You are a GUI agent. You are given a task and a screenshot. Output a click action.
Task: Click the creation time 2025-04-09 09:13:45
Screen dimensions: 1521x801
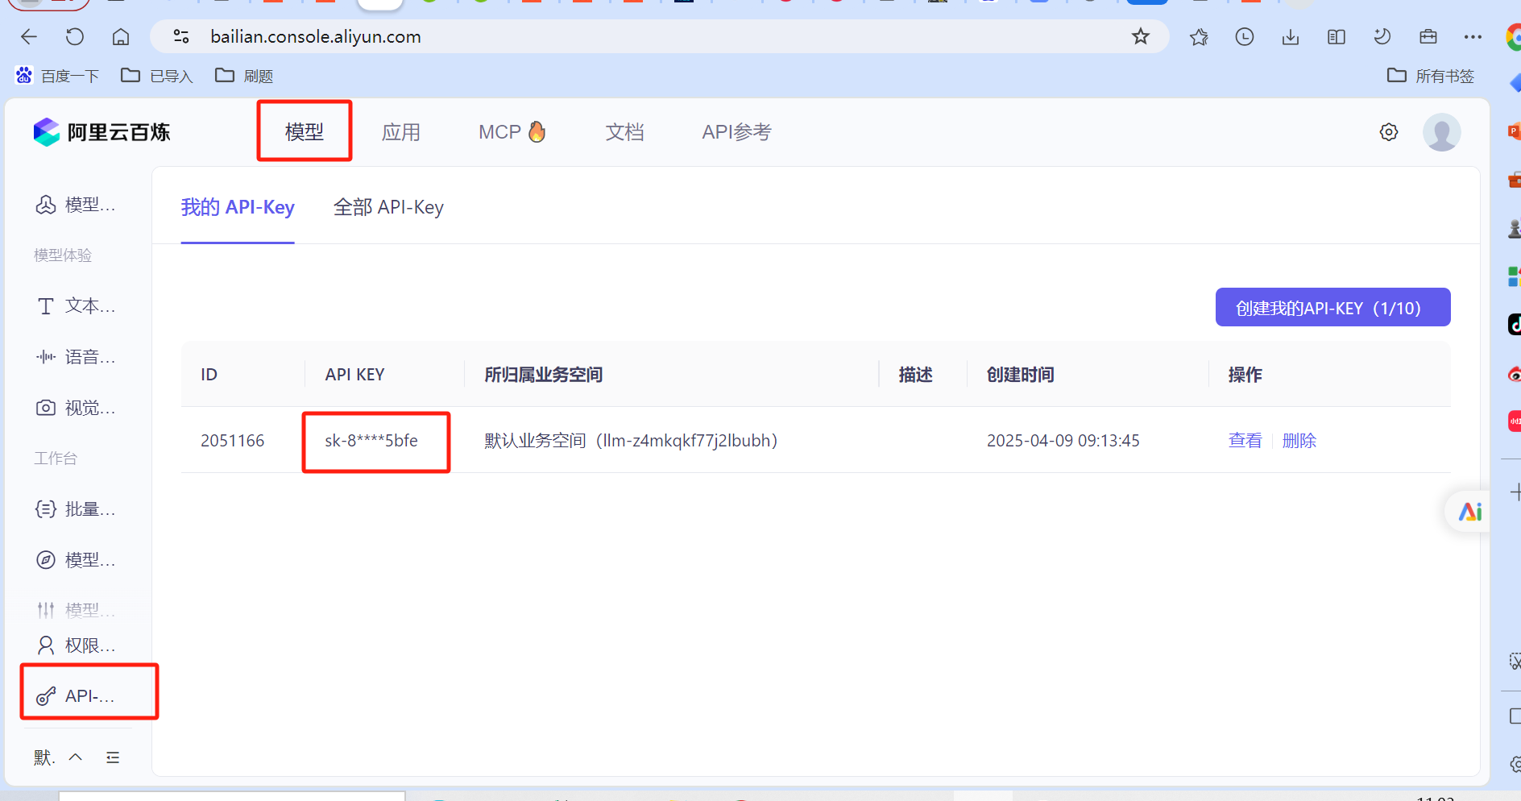[x=1063, y=440]
